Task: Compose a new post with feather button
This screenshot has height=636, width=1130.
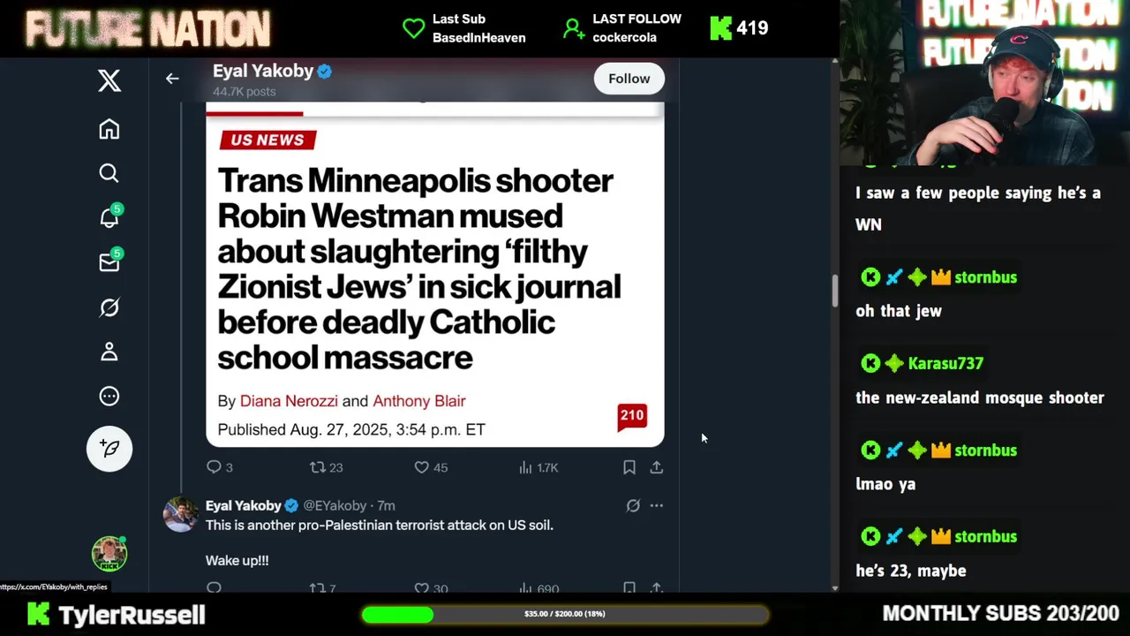Action: (x=109, y=449)
